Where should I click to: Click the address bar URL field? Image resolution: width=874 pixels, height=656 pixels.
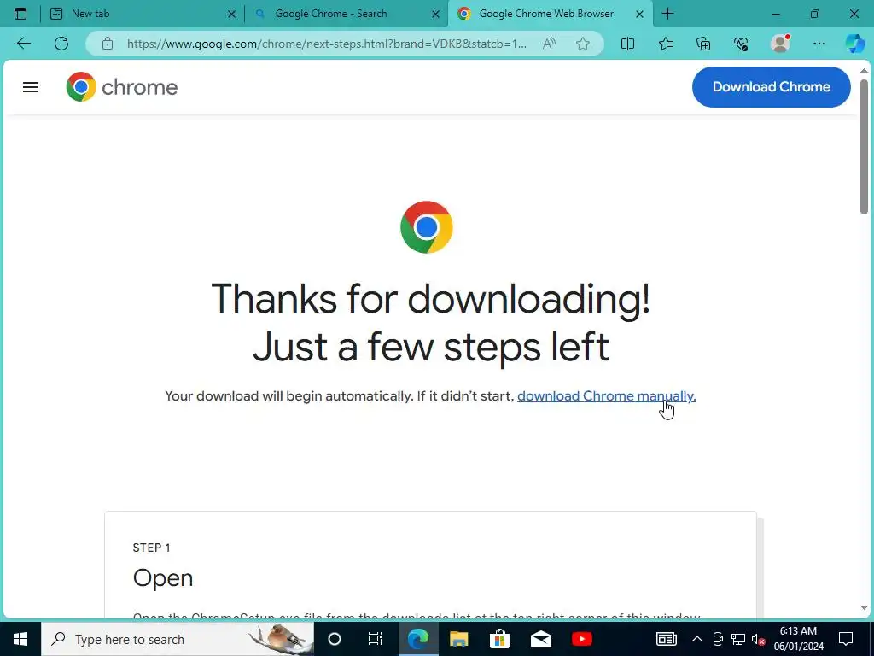[327, 44]
